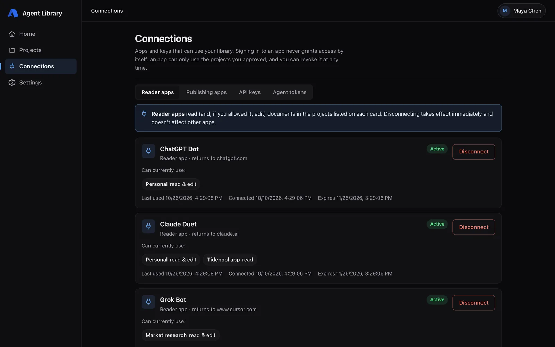Switch to the API keys tab
Image resolution: width=555 pixels, height=347 pixels.
point(250,92)
